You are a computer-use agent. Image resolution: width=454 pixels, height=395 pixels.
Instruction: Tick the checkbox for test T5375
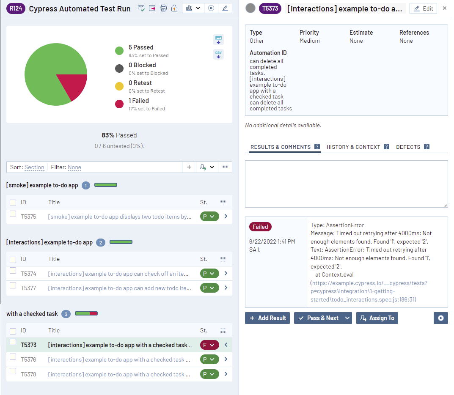point(13,214)
